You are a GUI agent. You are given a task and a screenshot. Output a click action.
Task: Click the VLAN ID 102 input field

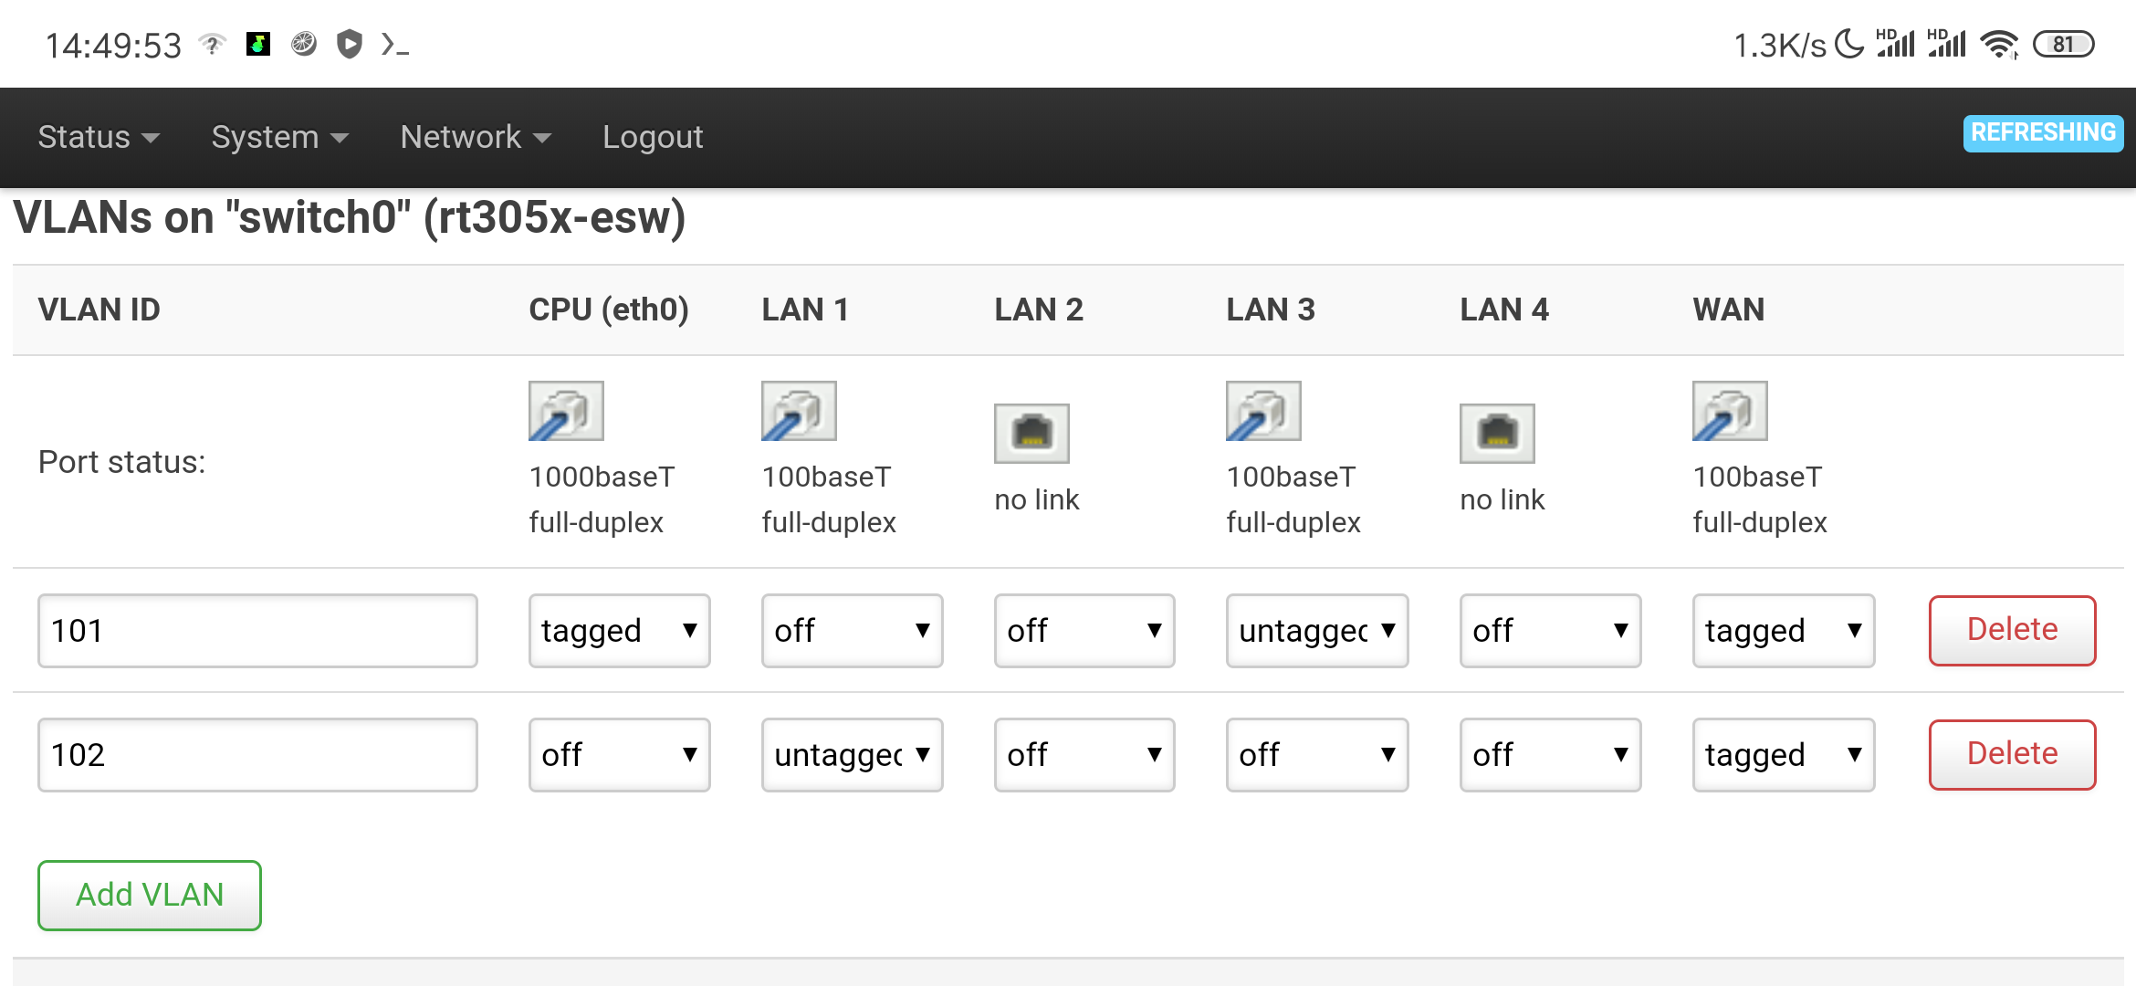(257, 754)
